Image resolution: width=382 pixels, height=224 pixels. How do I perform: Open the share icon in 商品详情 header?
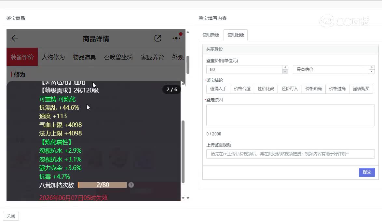click(158, 38)
